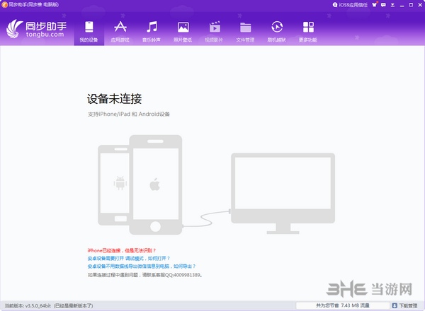Click the computer monitor illustration
Image resolution: width=425 pixels, height=311 pixels.
(x=283, y=194)
